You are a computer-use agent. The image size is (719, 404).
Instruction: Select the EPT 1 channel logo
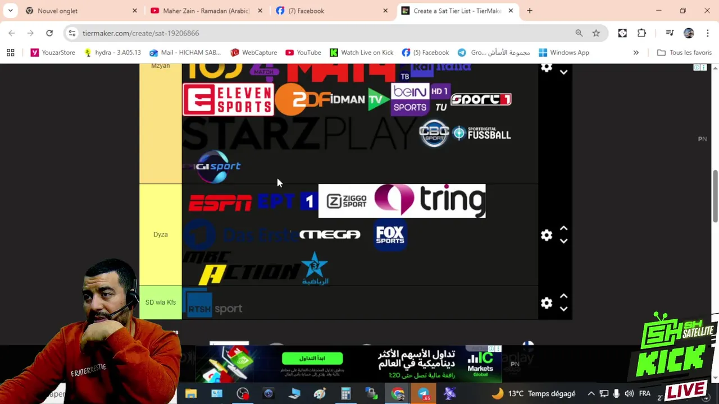click(x=287, y=201)
